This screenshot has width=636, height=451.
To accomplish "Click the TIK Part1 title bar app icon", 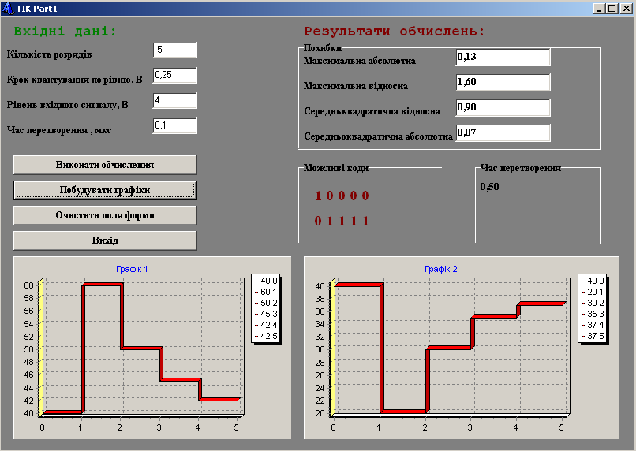I will [8, 8].
